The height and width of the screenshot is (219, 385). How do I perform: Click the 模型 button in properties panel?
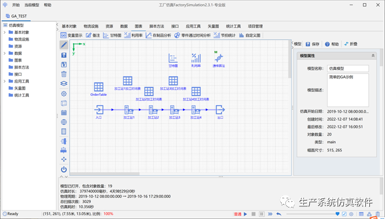click(x=298, y=44)
